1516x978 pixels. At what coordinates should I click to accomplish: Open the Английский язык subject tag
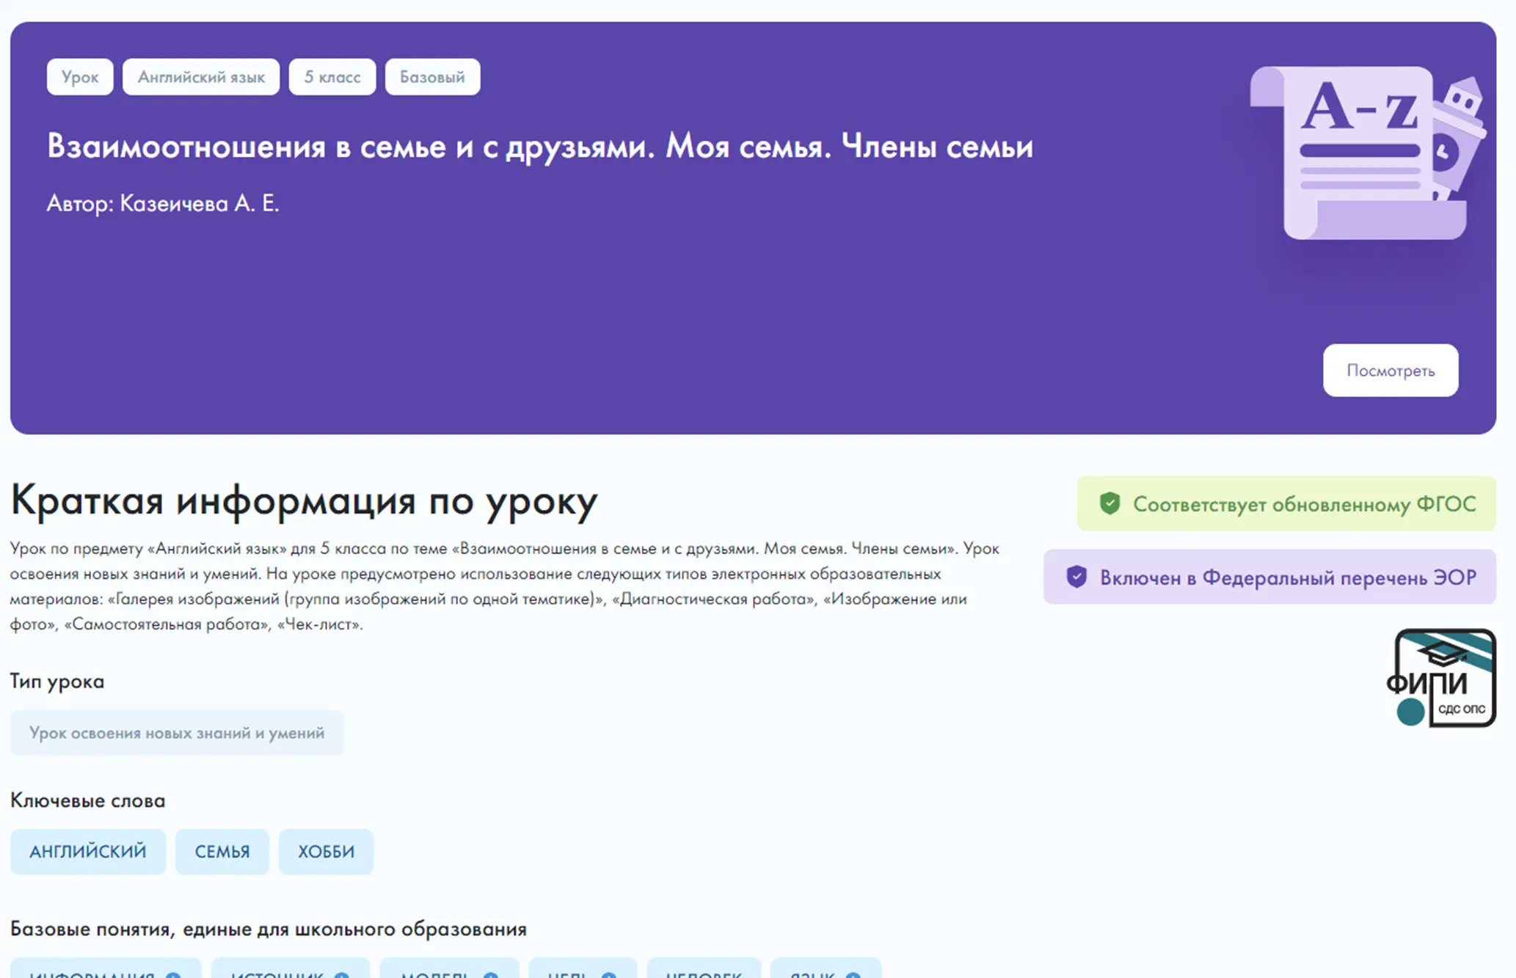pos(201,77)
